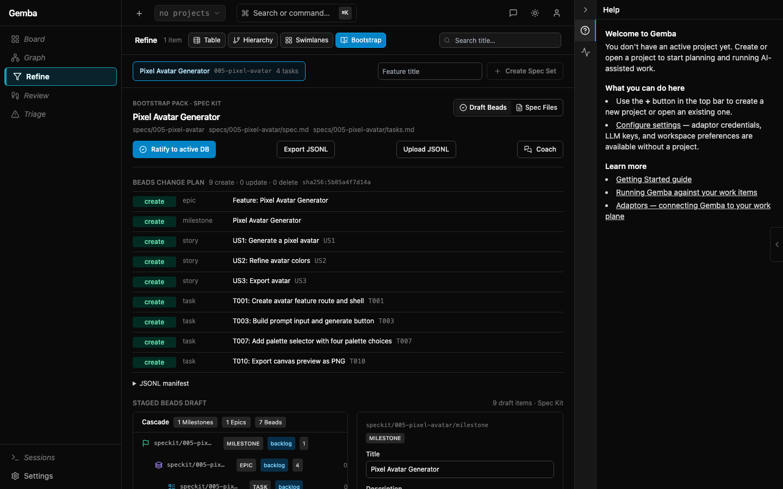
Task: Select the 'T010: Export canvas preview as PNG' row
Action: [348, 362]
